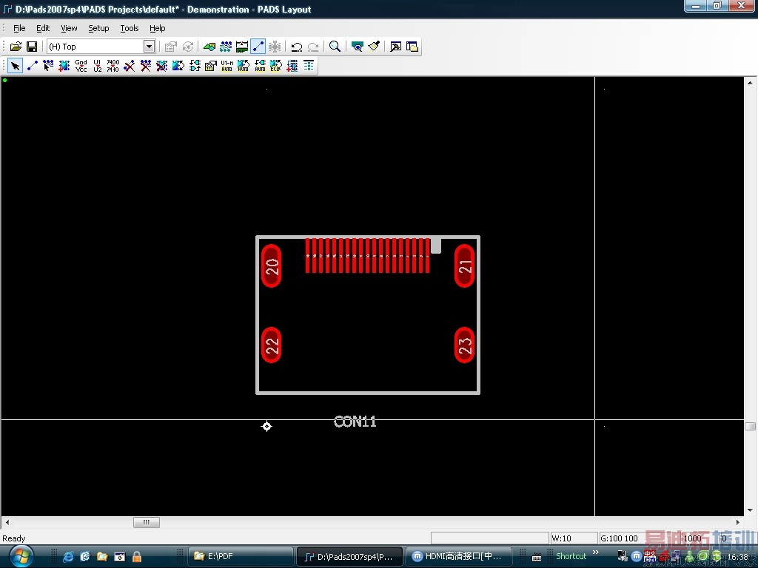Open the Tools menu
The image size is (758, 568).
(x=130, y=28)
